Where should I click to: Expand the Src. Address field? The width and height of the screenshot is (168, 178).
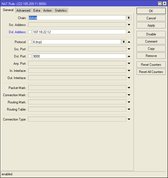coord(129,25)
